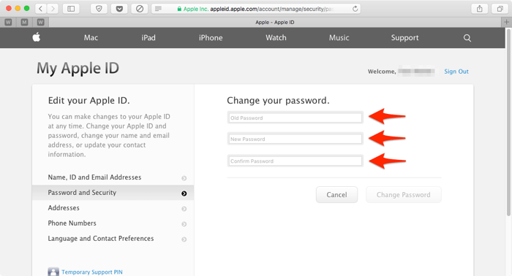This screenshot has width=512, height=276.
Task: Click the shield extension icon
Action: pyautogui.click(x=99, y=9)
